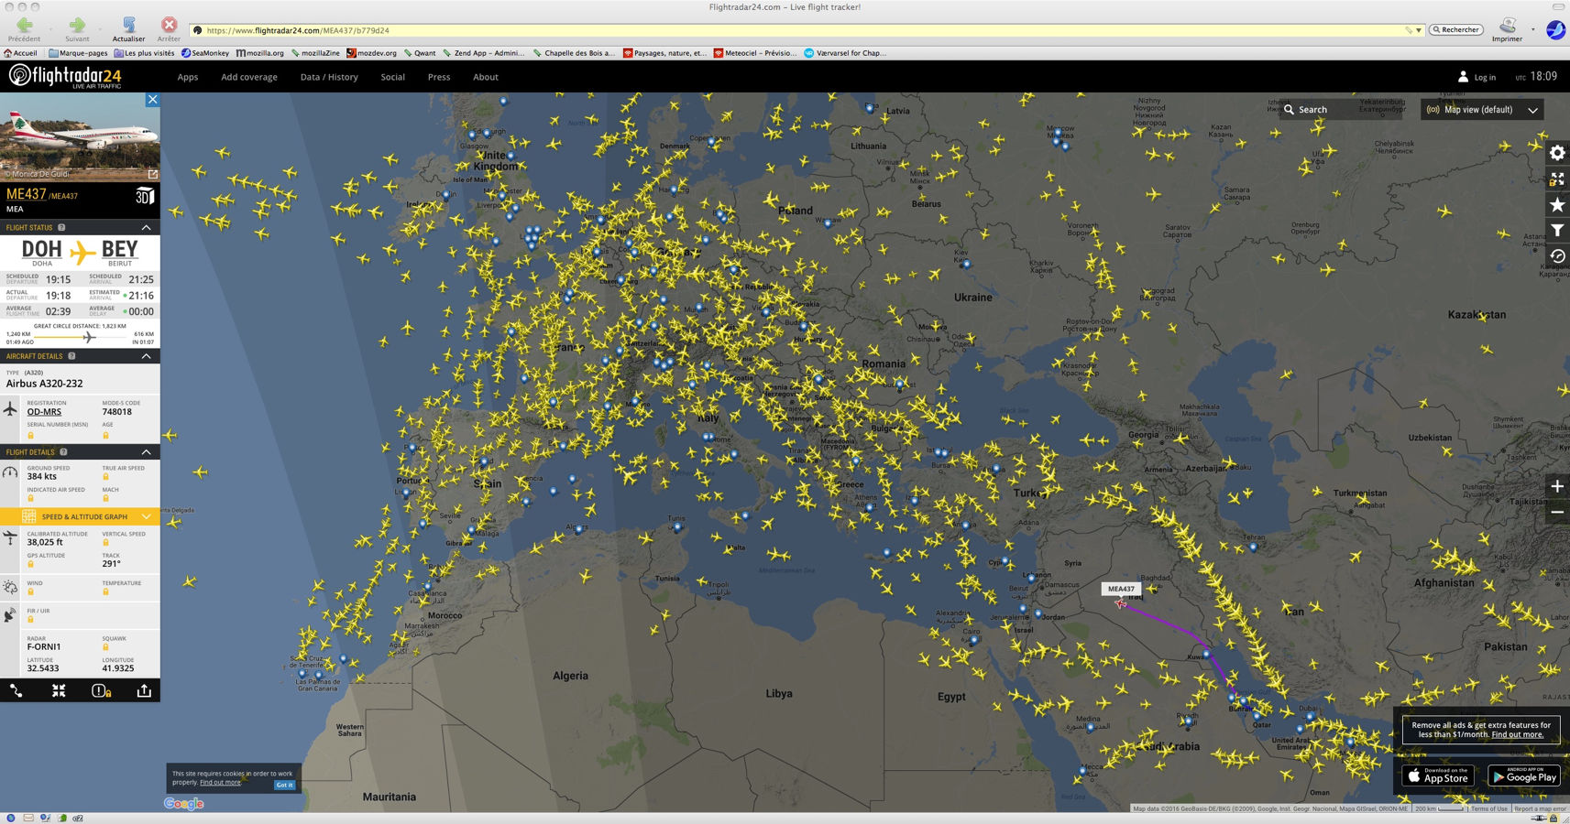The image size is (1570, 824).
Task: Expand the Speed & Altitude Graph
Action: (x=80, y=516)
